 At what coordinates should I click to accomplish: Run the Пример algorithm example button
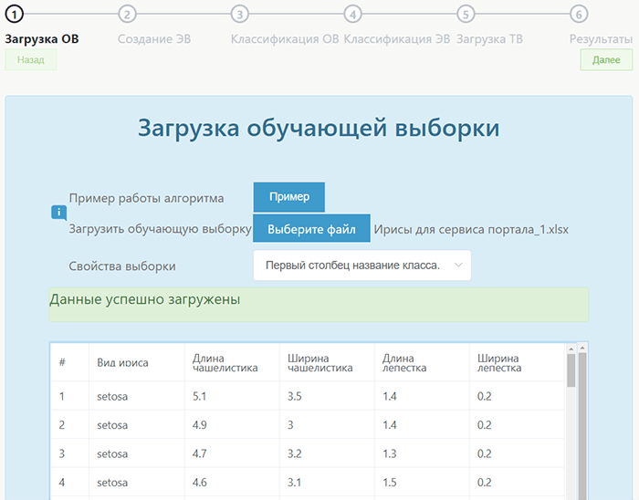coord(289,197)
